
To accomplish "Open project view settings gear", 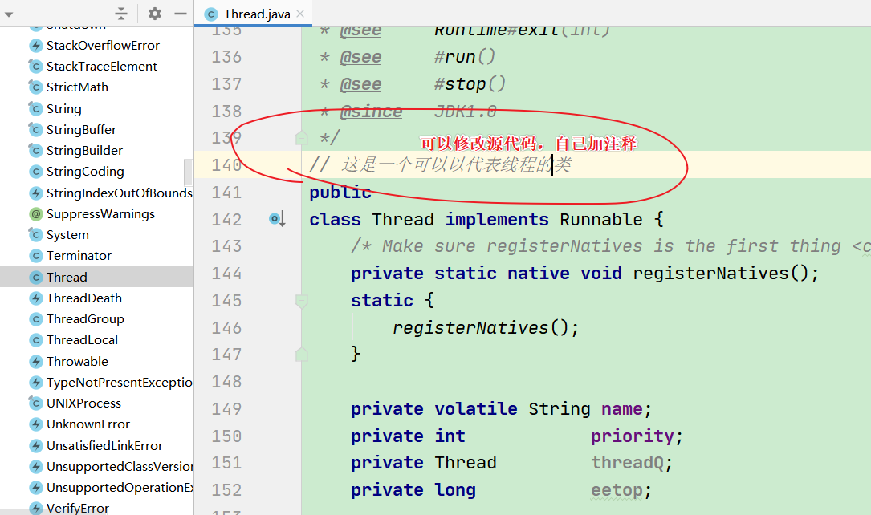I will coord(155,14).
